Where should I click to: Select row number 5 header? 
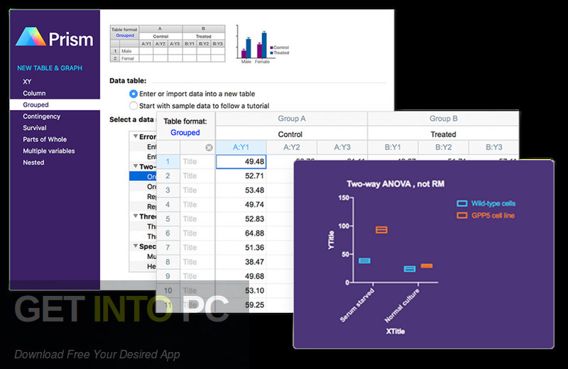168,219
